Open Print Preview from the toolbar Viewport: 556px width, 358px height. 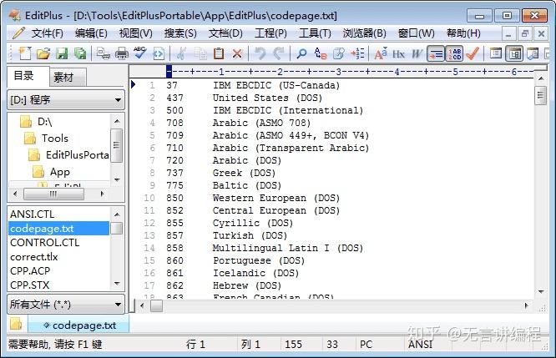coord(104,53)
